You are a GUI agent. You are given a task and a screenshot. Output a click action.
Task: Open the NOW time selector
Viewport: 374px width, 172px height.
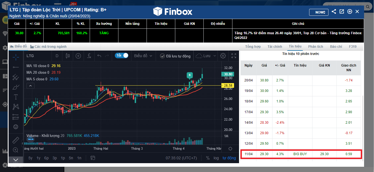point(319,12)
